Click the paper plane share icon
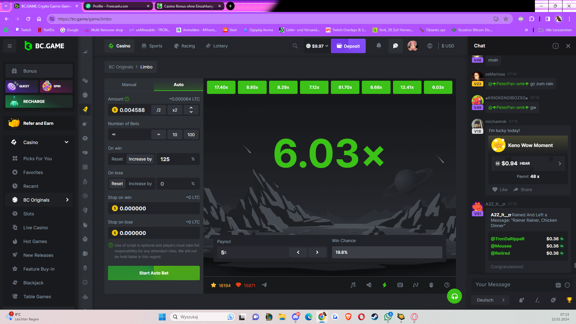The width and height of the screenshot is (576, 324). coord(264,285)
